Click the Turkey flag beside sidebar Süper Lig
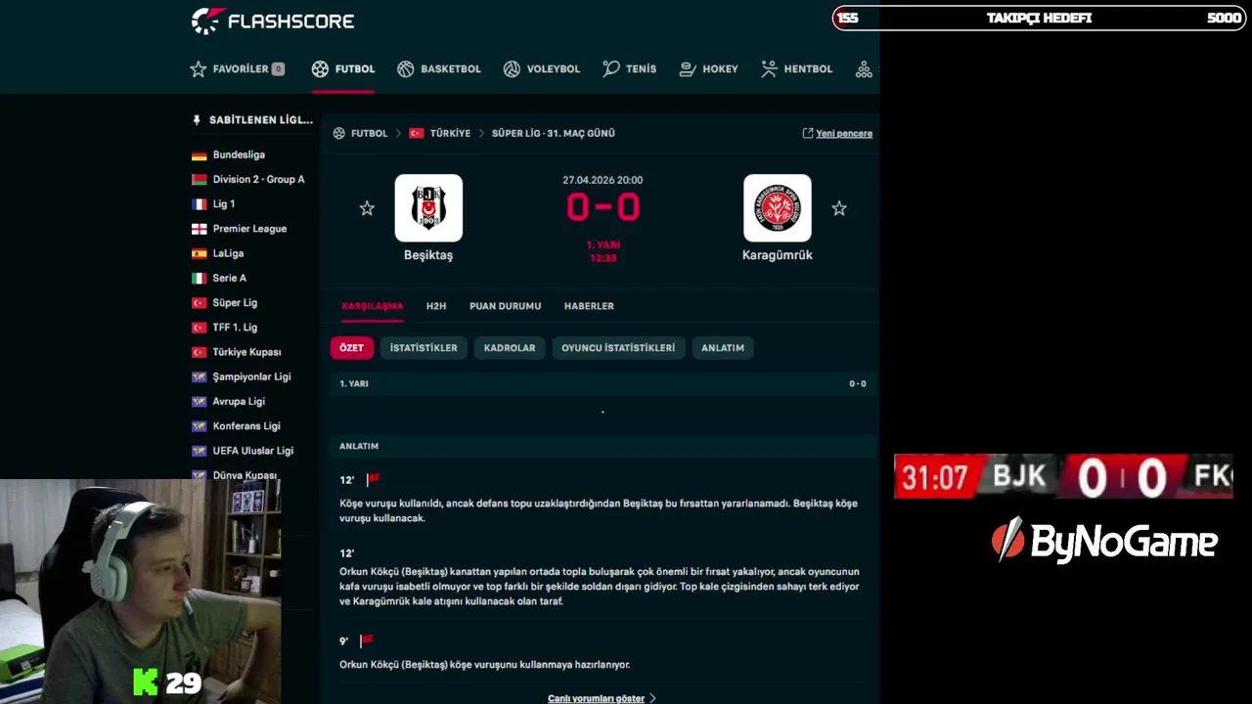Viewport: 1252px width, 704px height. point(199,303)
